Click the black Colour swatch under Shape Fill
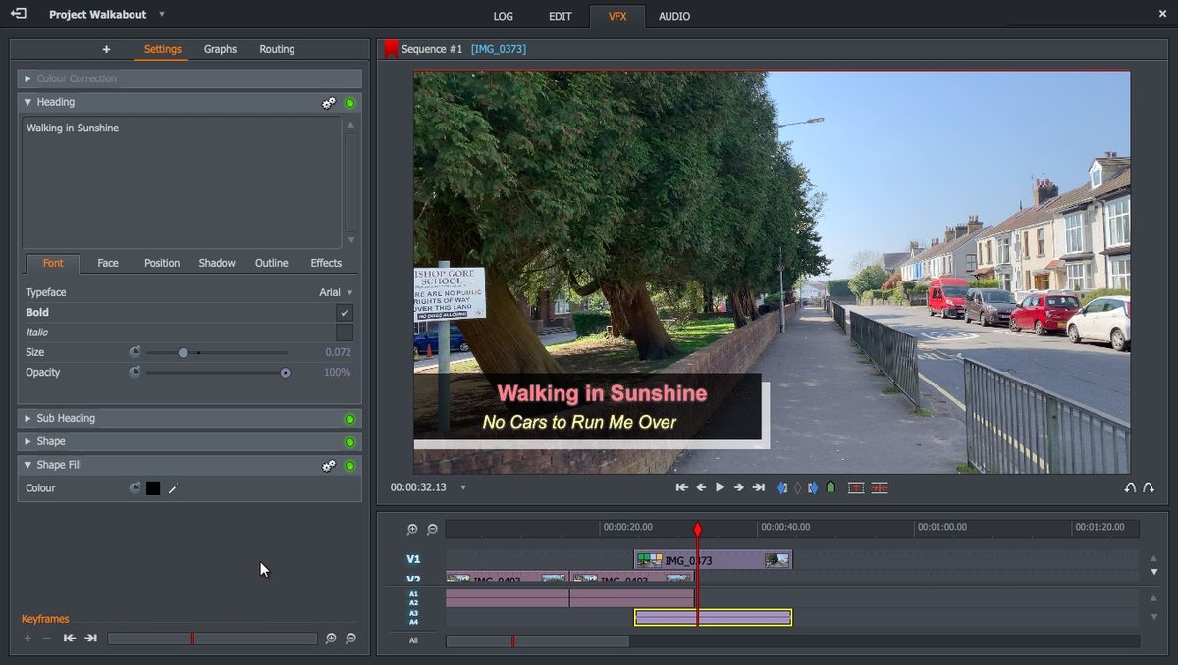This screenshot has width=1178, height=665. [152, 487]
